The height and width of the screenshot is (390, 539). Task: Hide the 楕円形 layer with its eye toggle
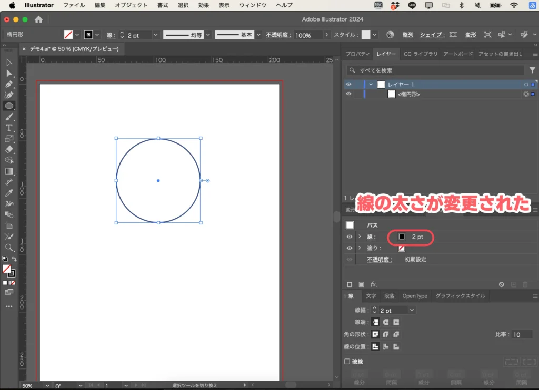point(349,94)
